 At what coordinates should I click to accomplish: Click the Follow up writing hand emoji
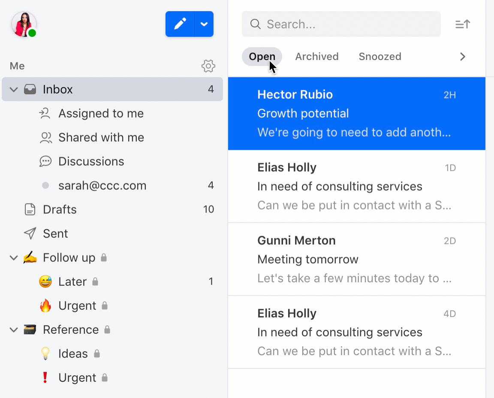[x=30, y=257]
